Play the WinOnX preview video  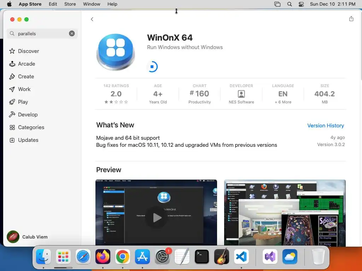[156, 217]
